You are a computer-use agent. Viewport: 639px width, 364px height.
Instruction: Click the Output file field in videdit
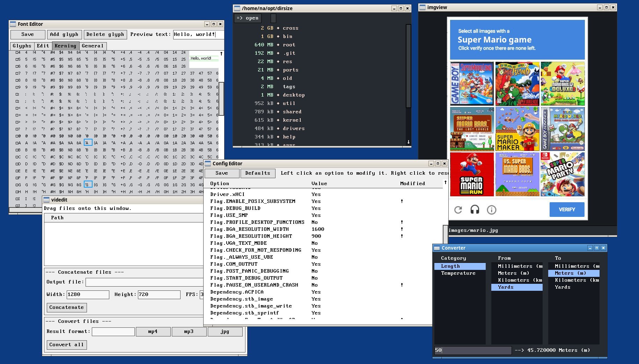click(144, 282)
